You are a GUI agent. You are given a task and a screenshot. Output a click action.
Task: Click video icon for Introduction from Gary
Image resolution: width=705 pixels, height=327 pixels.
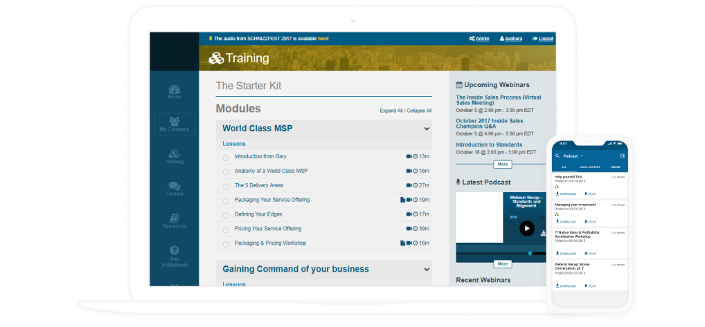(409, 156)
